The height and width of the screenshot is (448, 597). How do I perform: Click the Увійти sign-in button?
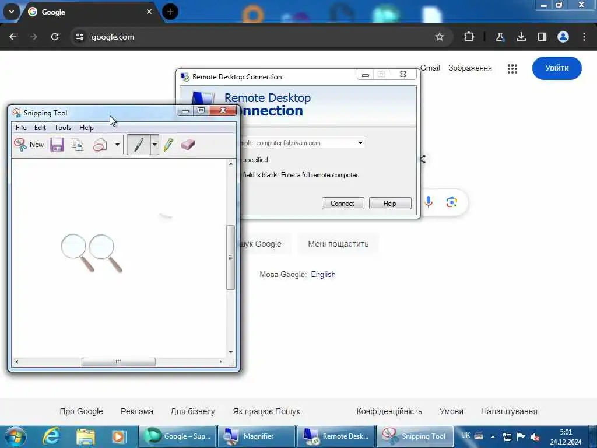pyautogui.click(x=557, y=68)
